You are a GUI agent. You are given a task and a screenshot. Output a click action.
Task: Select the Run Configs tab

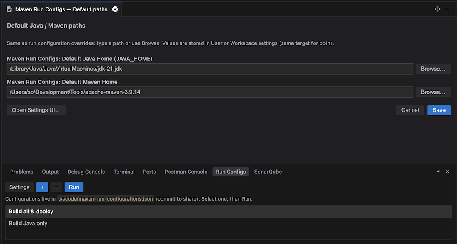coord(231,172)
